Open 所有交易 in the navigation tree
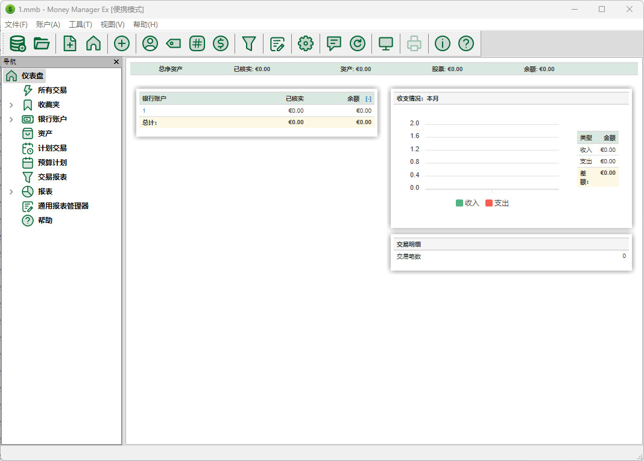The image size is (644, 461). 52,90
